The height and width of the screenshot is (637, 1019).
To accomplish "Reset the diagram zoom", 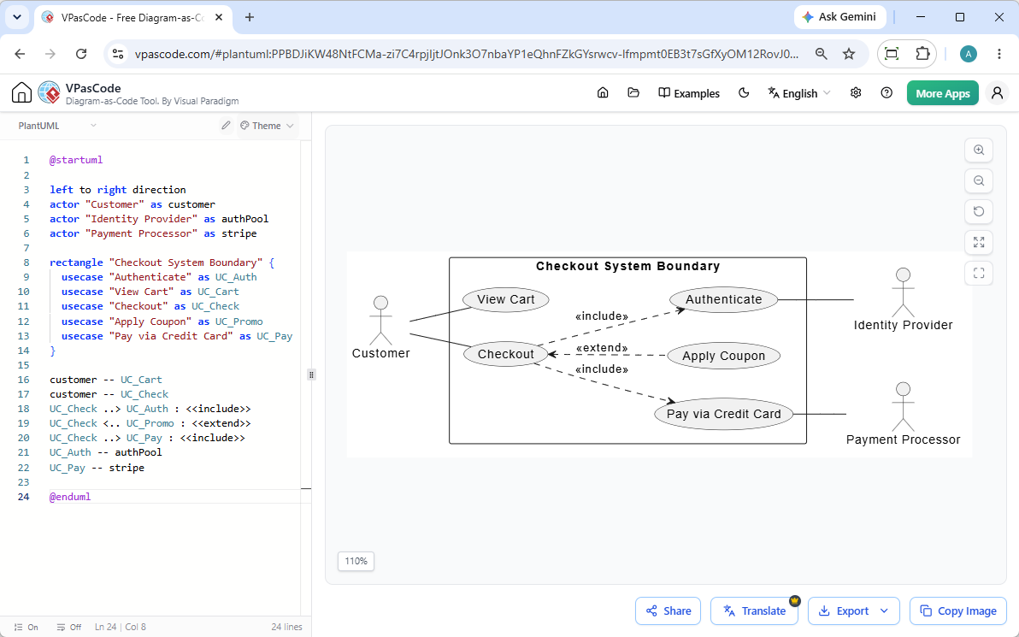I will coord(979,211).
